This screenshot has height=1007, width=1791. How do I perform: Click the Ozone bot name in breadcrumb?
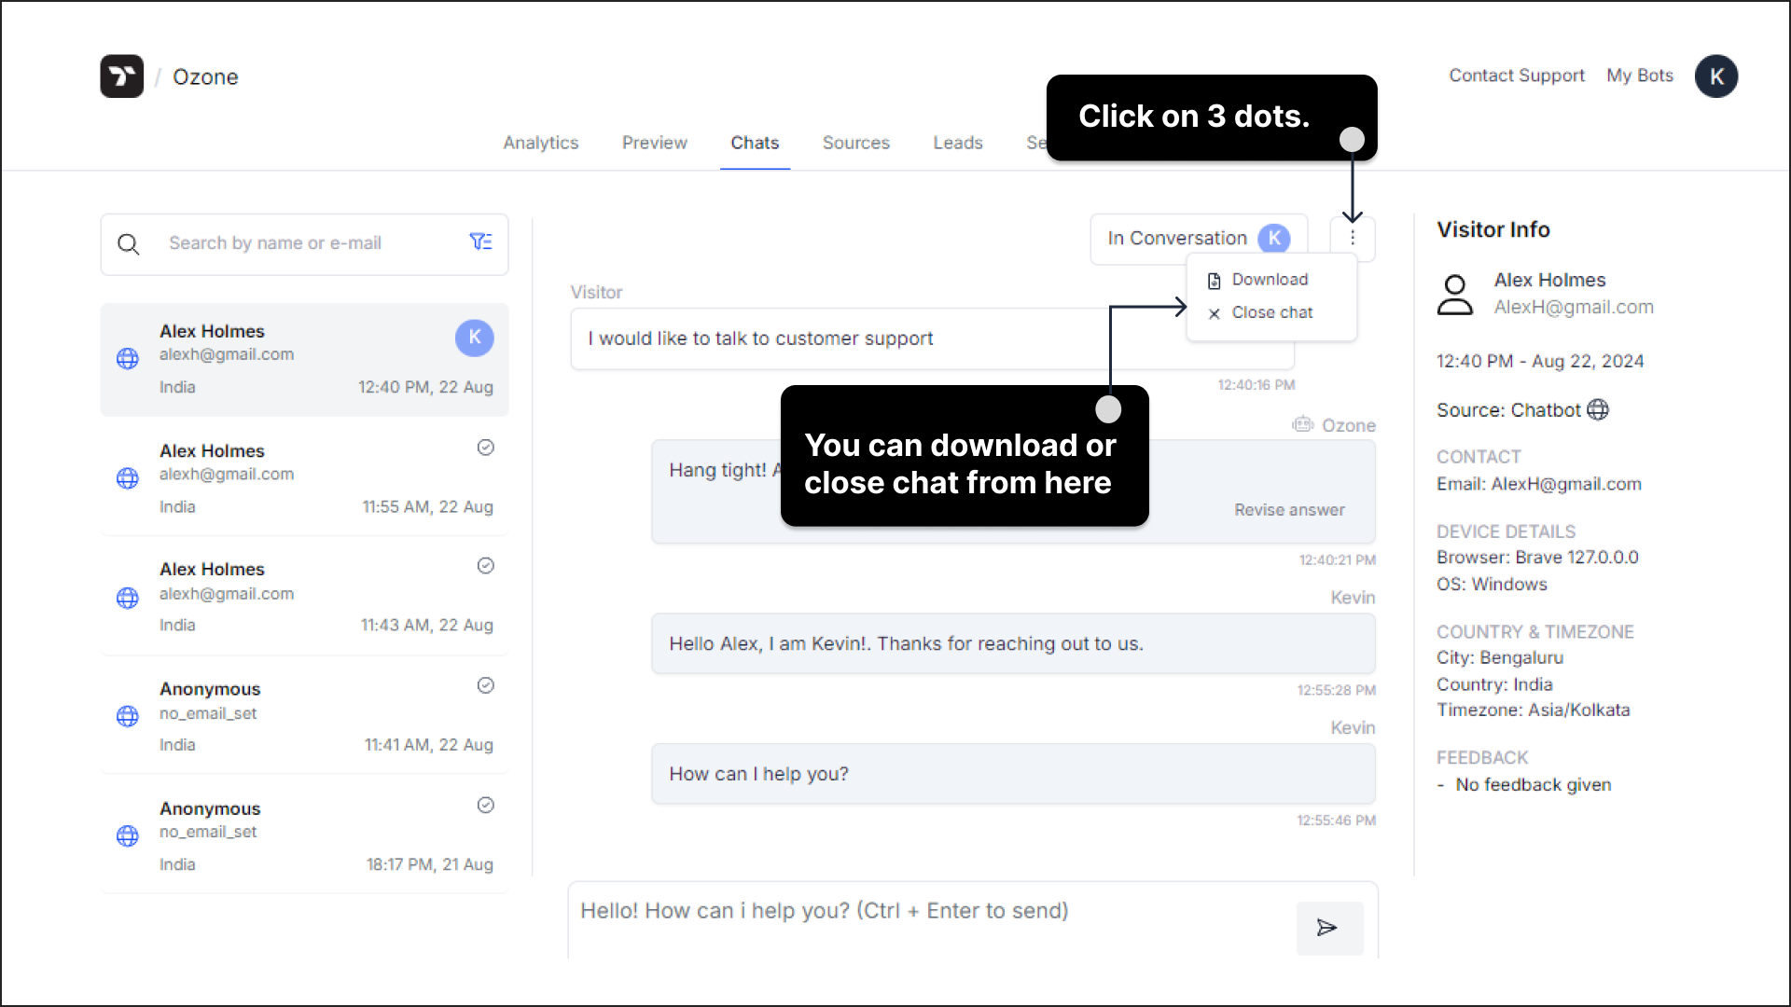[x=205, y=76]
